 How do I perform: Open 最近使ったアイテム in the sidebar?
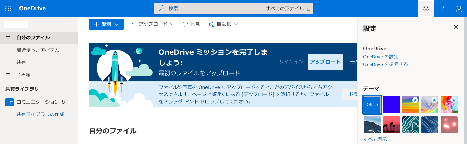(39, 50)
